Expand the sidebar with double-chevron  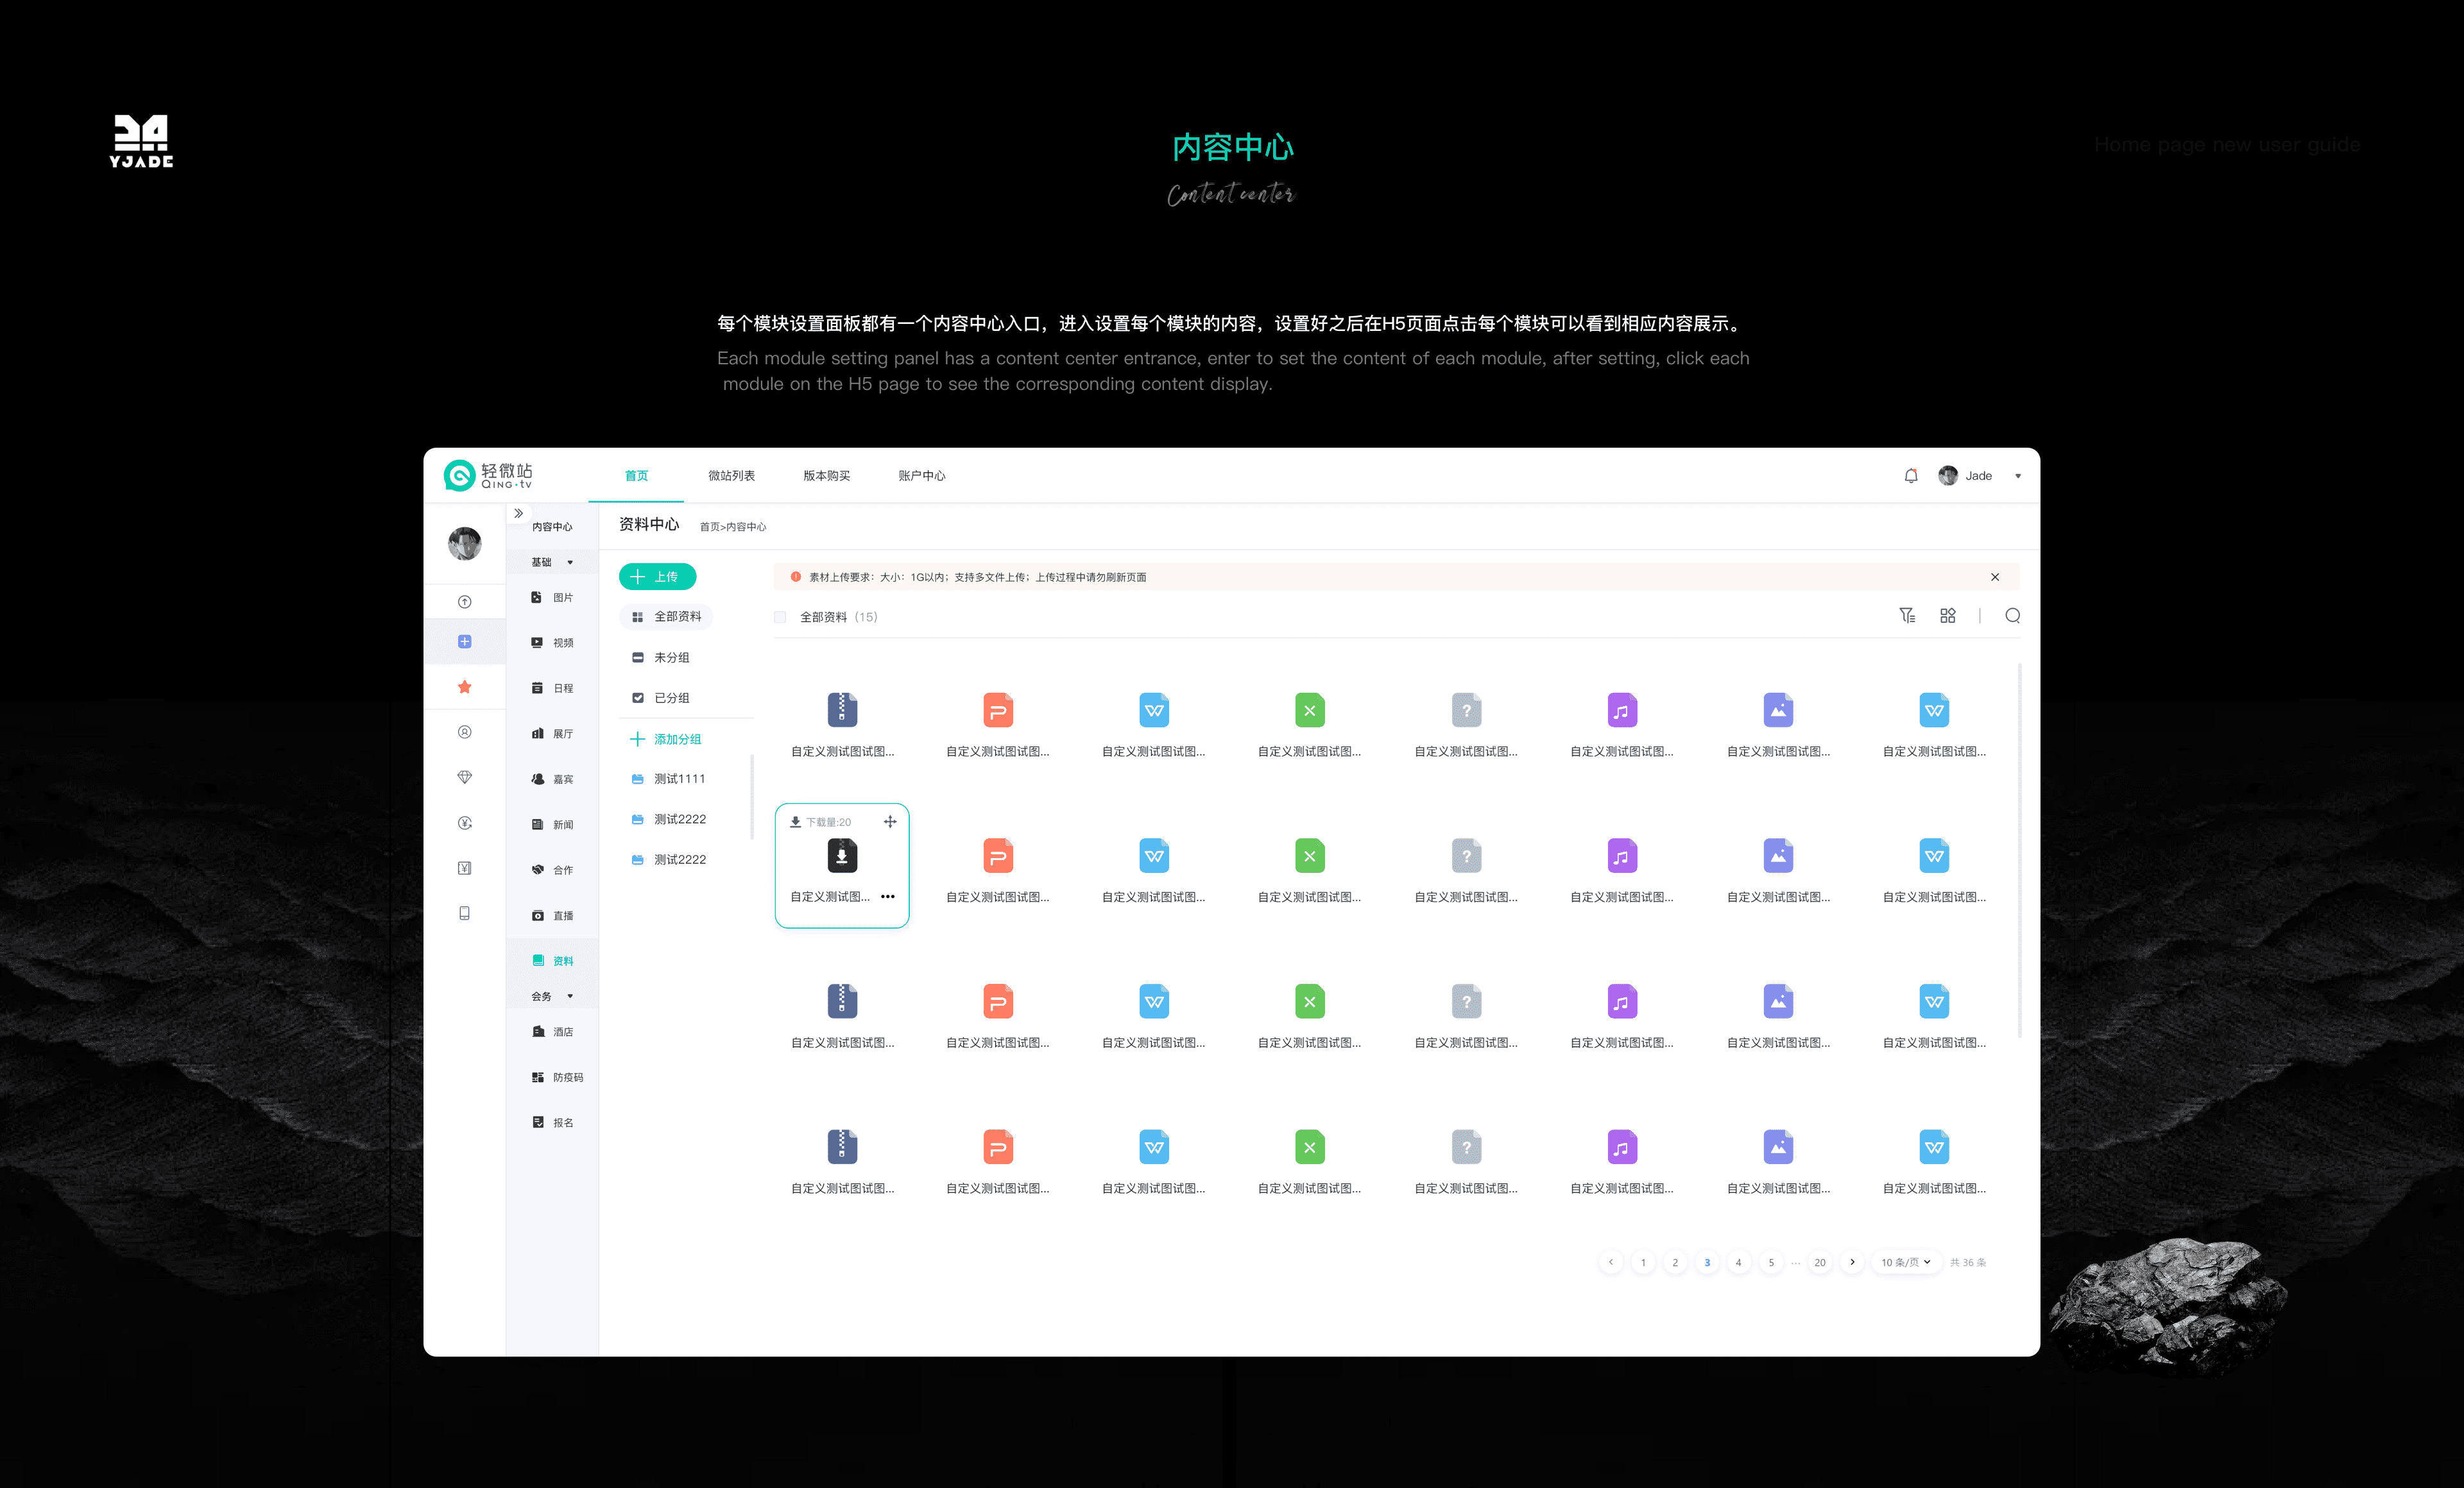(518, 512)
